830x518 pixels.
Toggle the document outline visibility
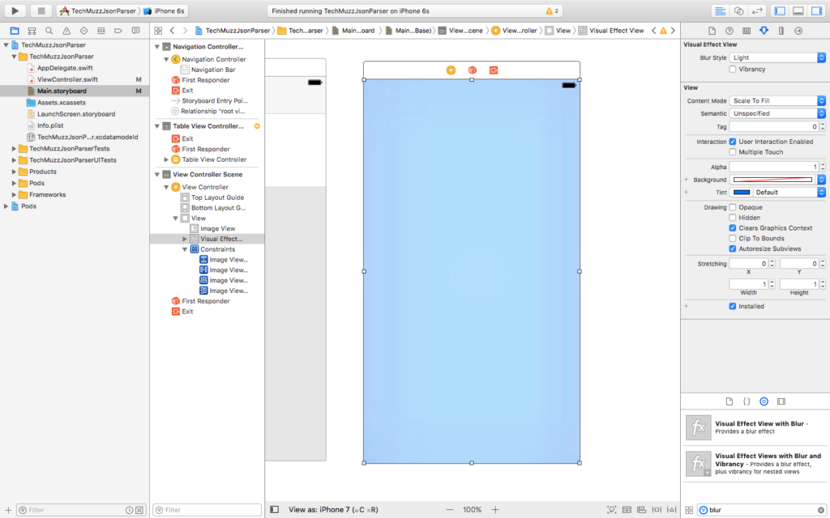point(274,510)
